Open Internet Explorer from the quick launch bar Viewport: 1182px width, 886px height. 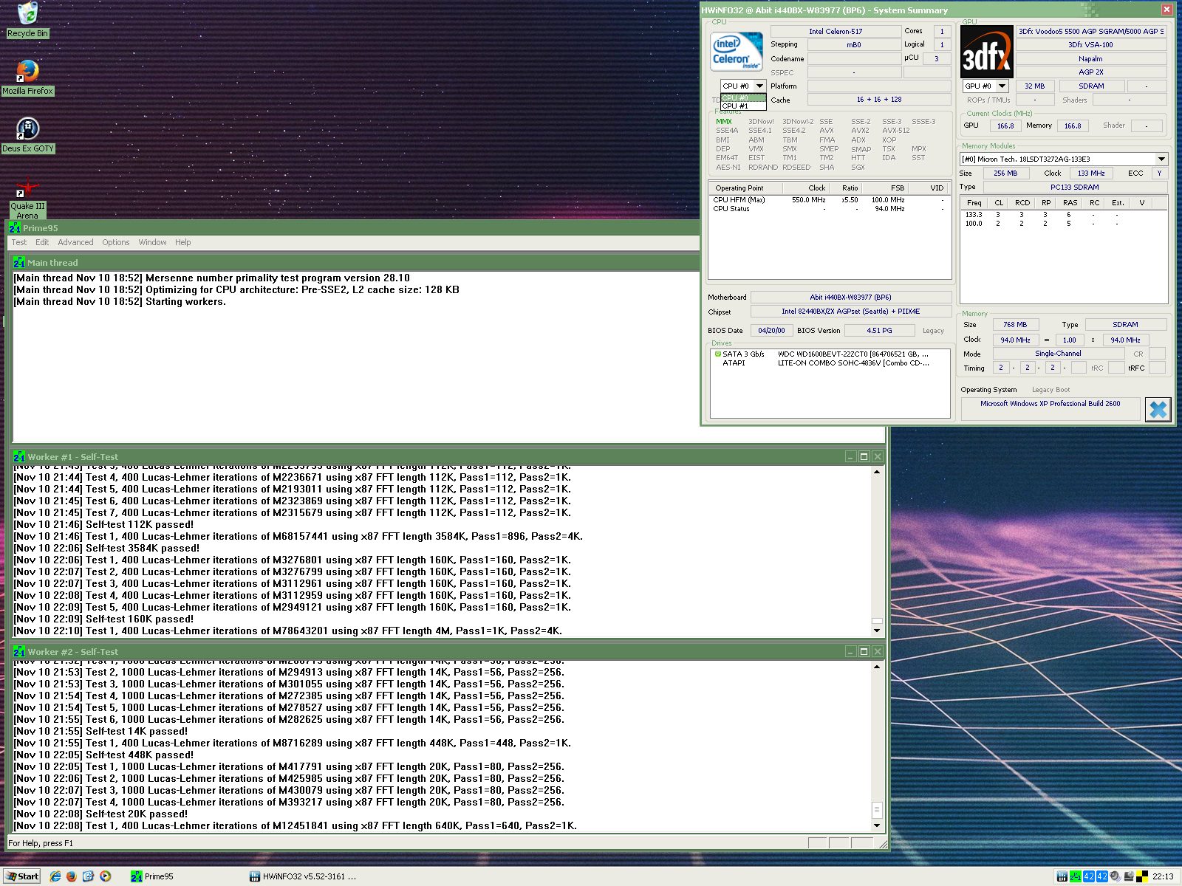point(55,876)
